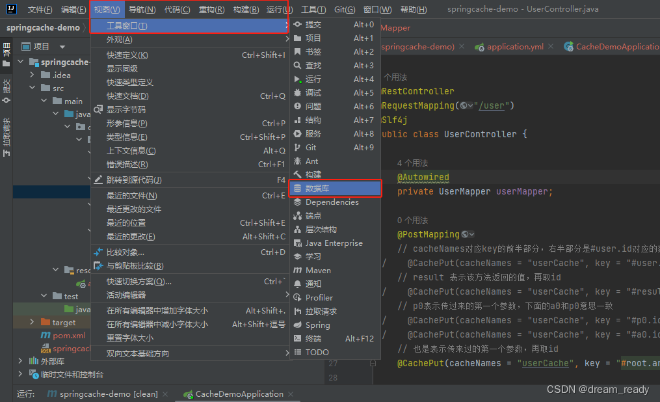Open the Profiler tool window
This screenshot has height=402, width=660.
[x=335, y=298]
